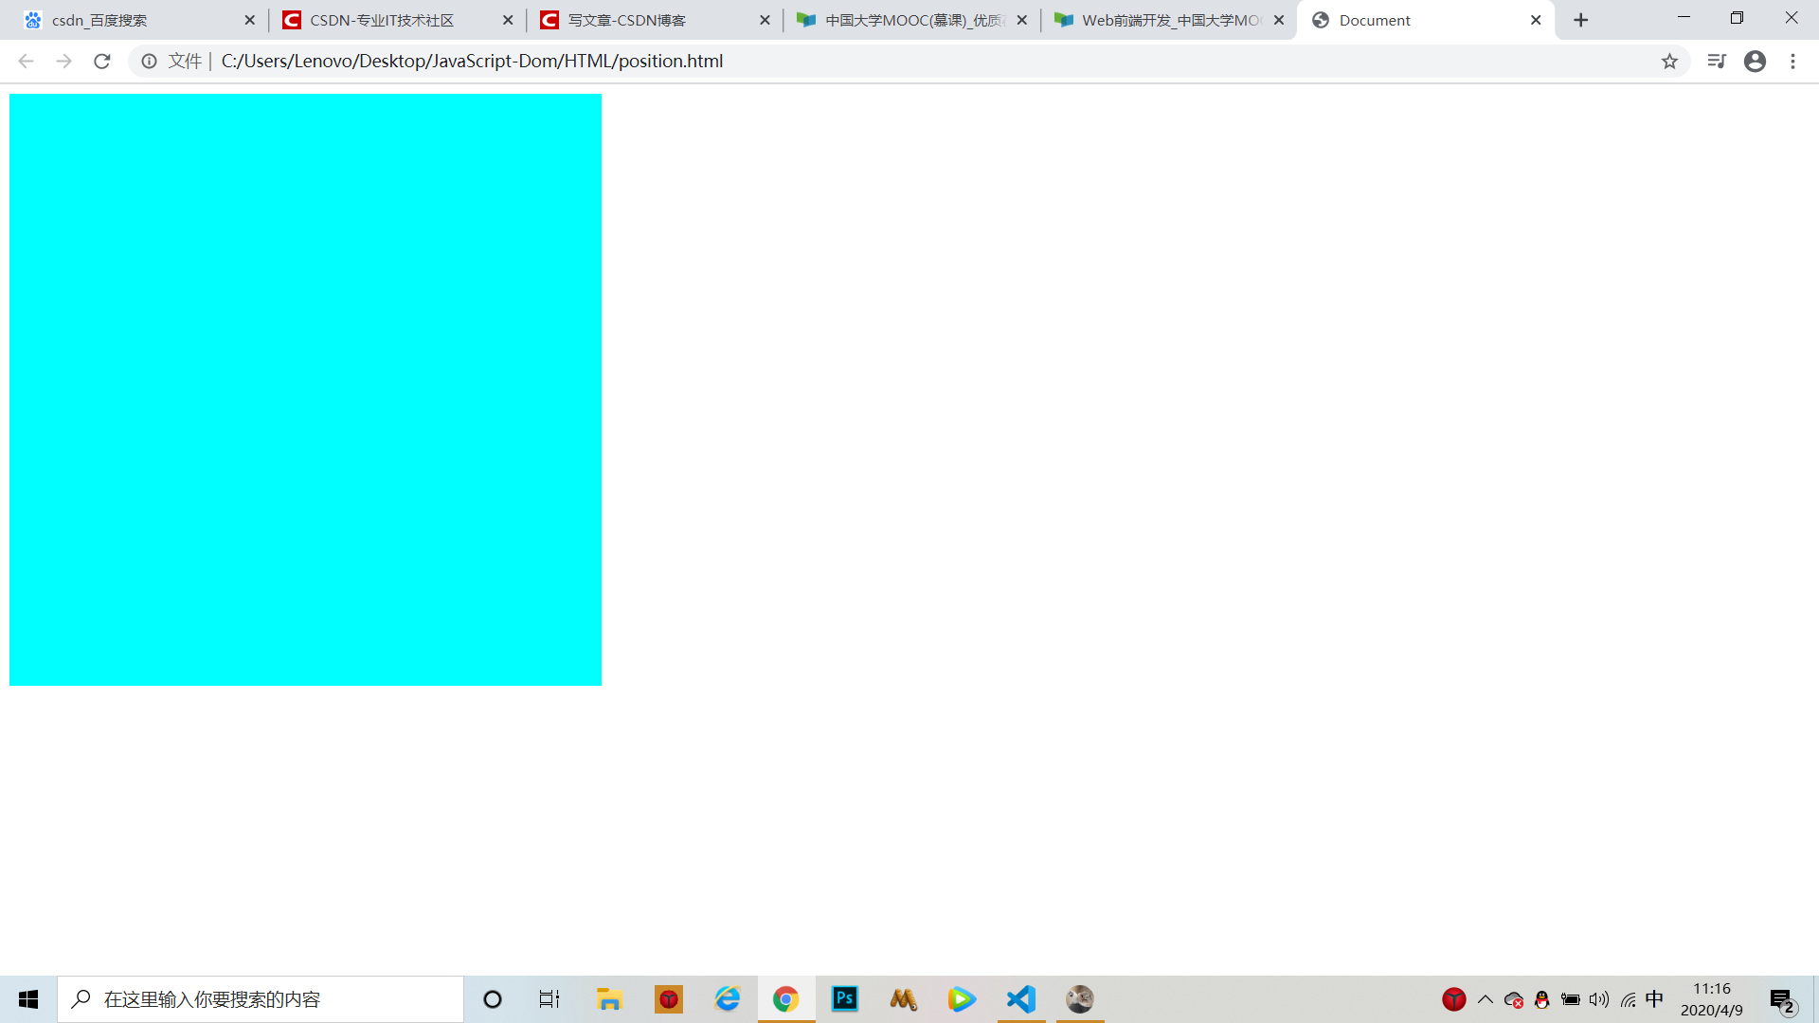Viewport: 1819px width, 1023px height.
Task: Click the site information icon in address bar
Action: pos(149,62)
